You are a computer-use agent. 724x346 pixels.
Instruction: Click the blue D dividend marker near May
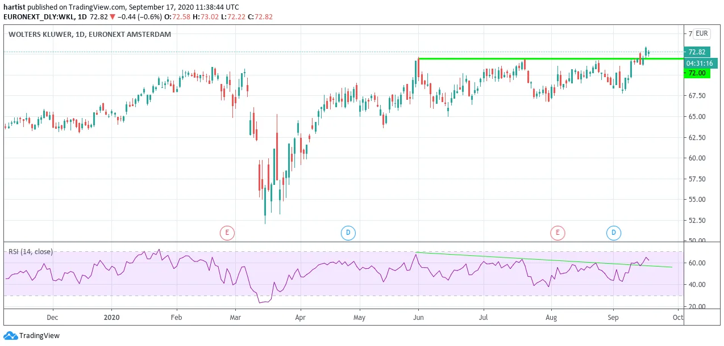[x=348, y=232]
